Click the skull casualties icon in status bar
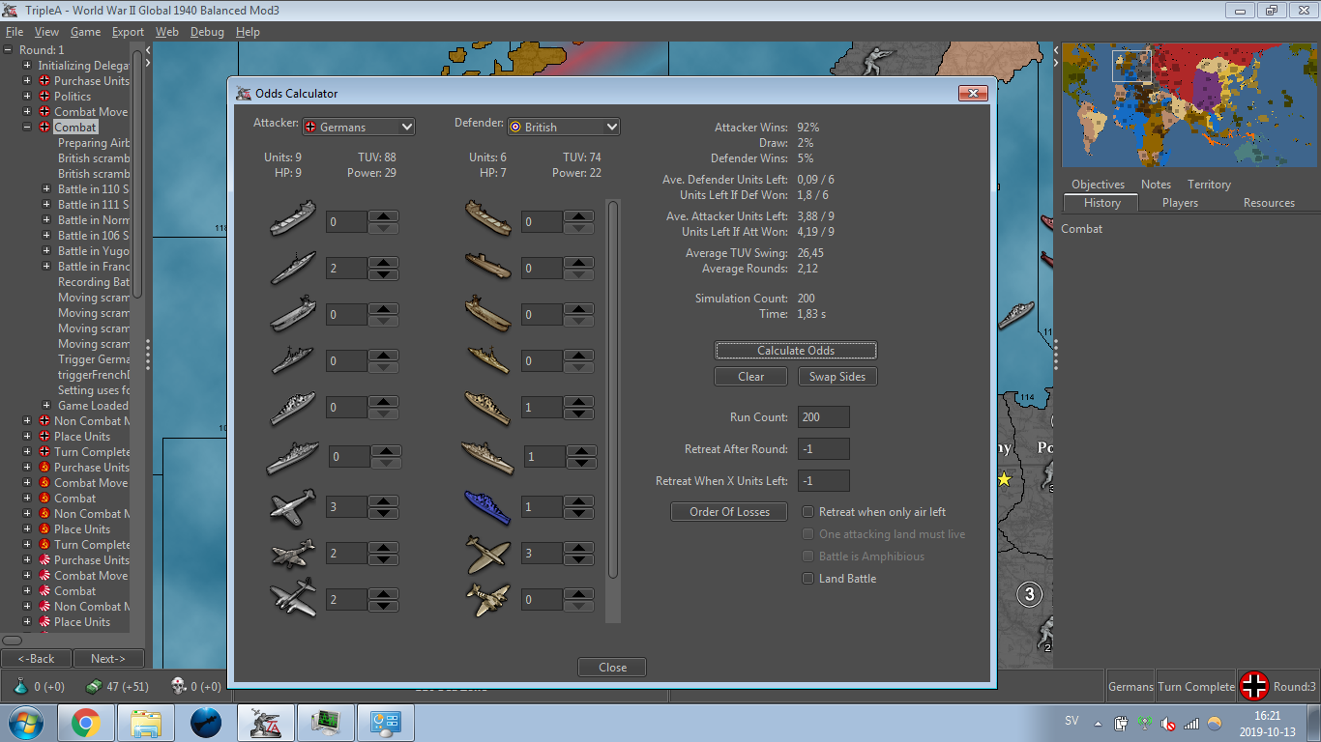 (178, 686)
